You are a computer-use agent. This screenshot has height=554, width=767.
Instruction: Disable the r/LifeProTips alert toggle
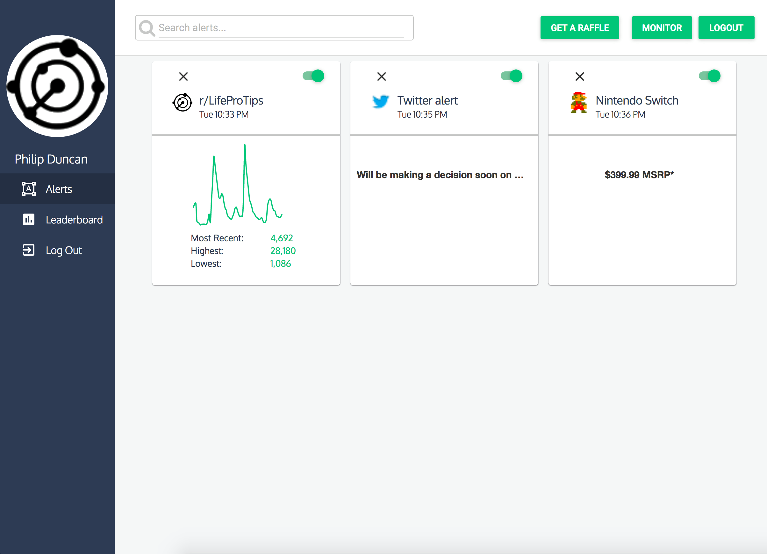[x=313, y=76]
